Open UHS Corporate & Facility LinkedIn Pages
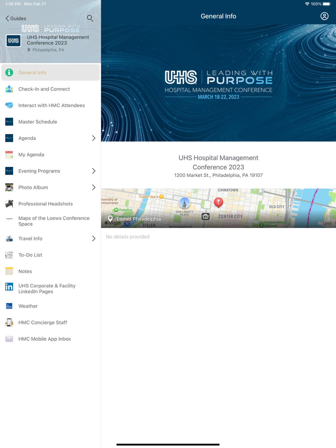Viewport: 336px width, 448px height. click(x=50, y=288)
